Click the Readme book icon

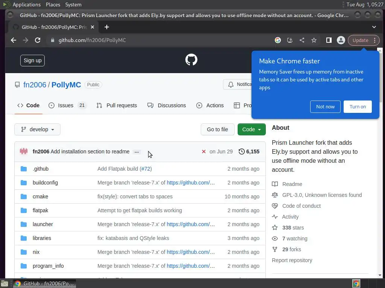coord(275,184)
